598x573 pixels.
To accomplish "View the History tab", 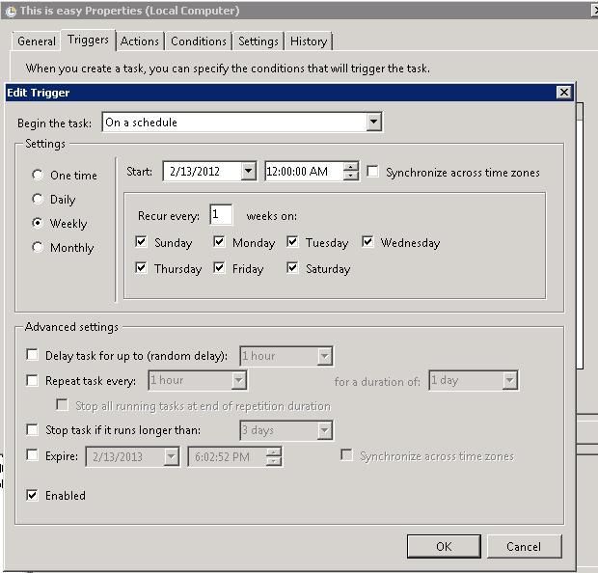I will (x=309, y=41).
